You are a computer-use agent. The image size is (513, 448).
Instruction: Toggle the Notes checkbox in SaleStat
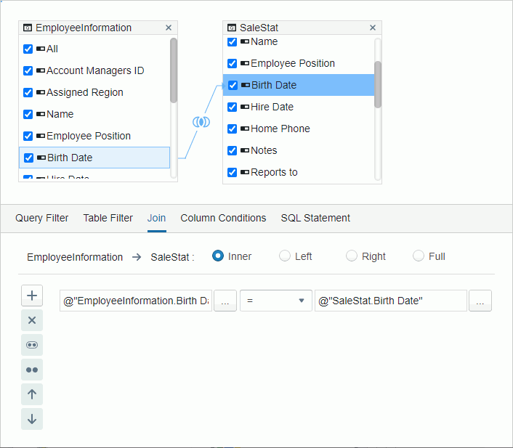233,150
